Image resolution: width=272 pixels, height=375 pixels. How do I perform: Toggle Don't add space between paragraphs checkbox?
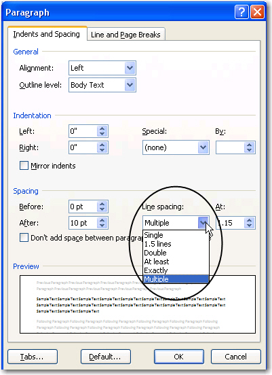pos(24,238)
